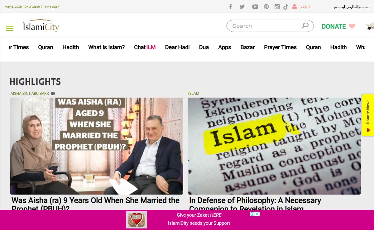Viewport: 374px width, 230px height.
Task: Open the second Quran menu item
Action: coord(314,47)
